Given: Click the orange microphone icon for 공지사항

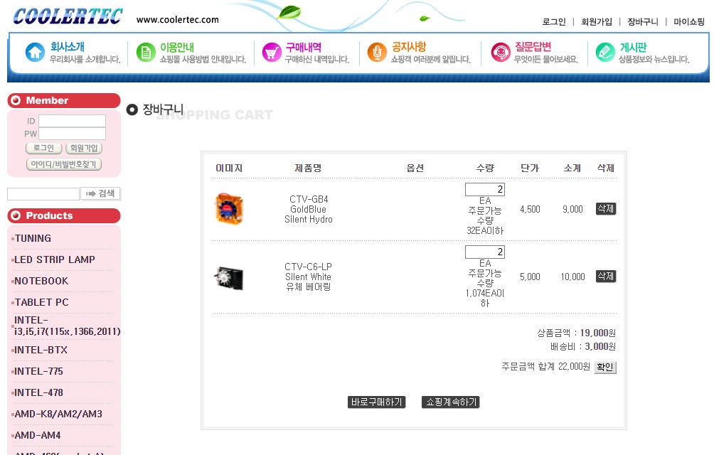Looking at the screenshot, I should [x=377, y=53].
